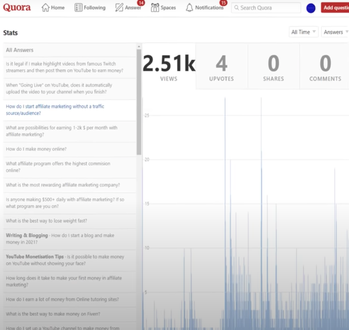Image resolution: width=349 pixels, height=330 pixels.
Task: Open the Answer menu label
Action: click(x=133, y=8)
